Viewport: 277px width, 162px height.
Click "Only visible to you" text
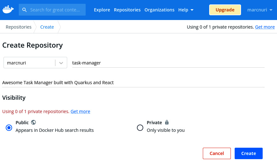coord(166,130)
